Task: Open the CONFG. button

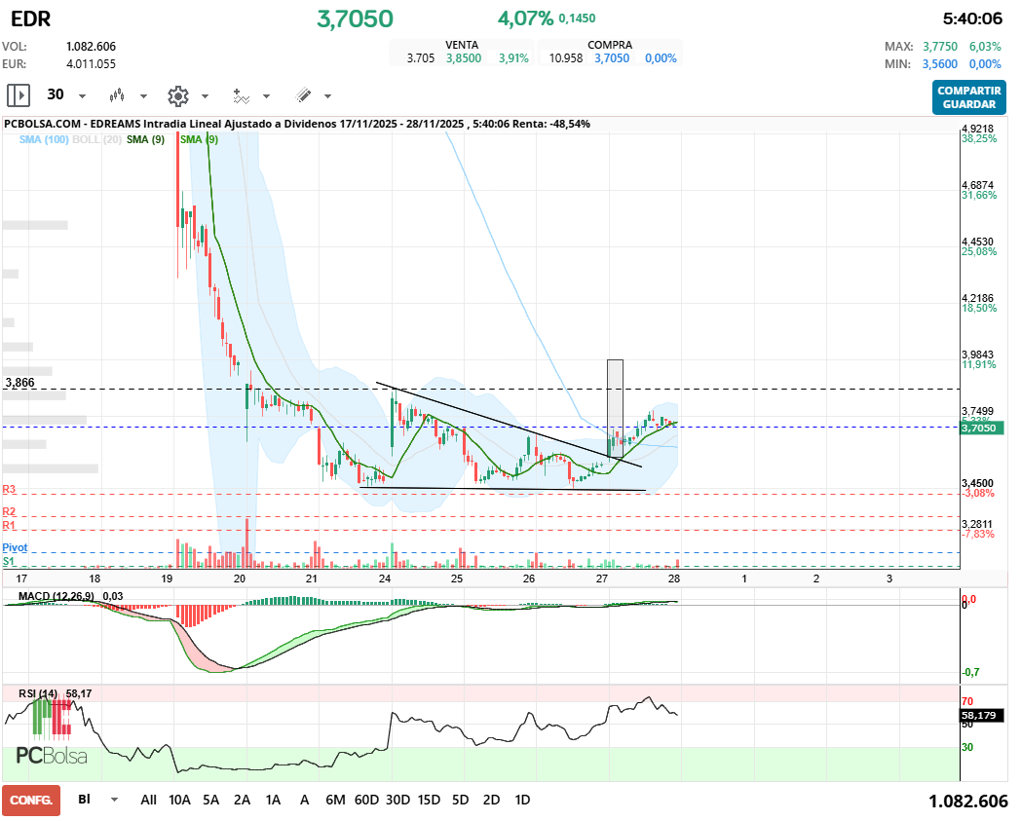Action: click(x=31, y=800)
